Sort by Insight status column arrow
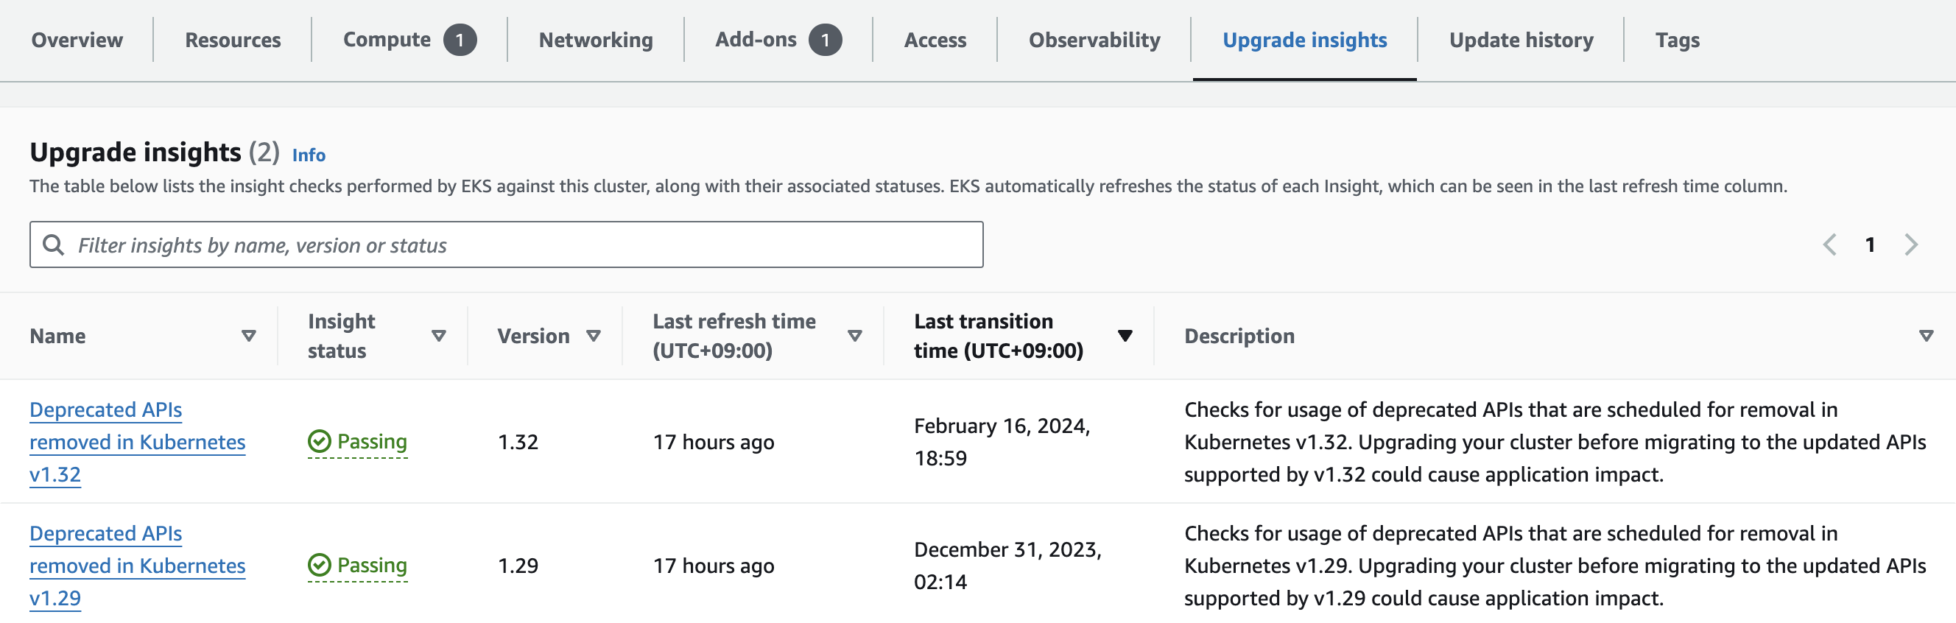 pos(438,336)
